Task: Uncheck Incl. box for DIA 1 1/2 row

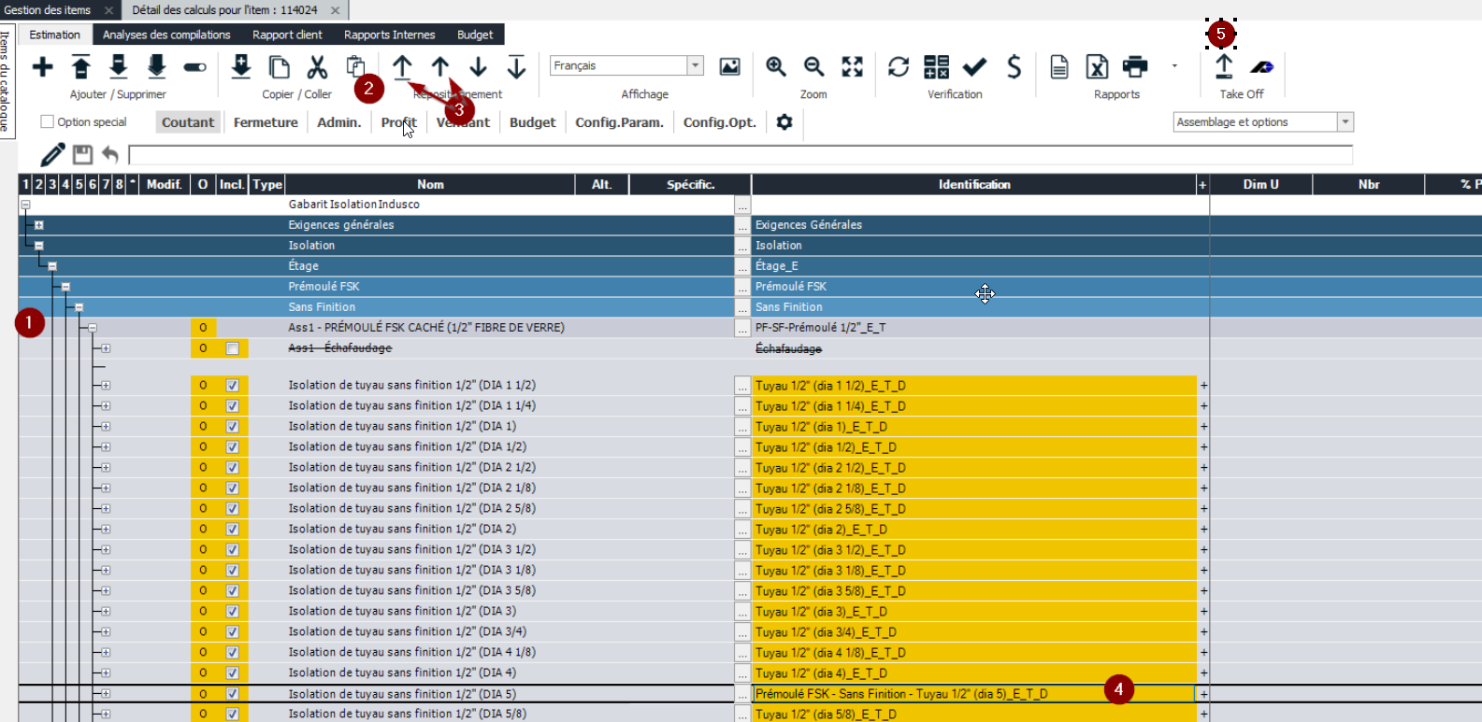Action: coord(232,385)
